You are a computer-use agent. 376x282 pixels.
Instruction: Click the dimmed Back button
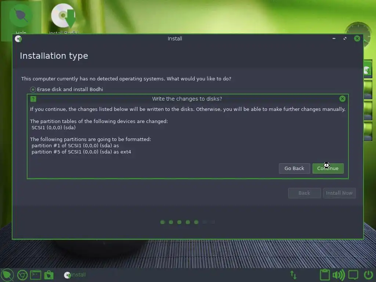(304, 193)
